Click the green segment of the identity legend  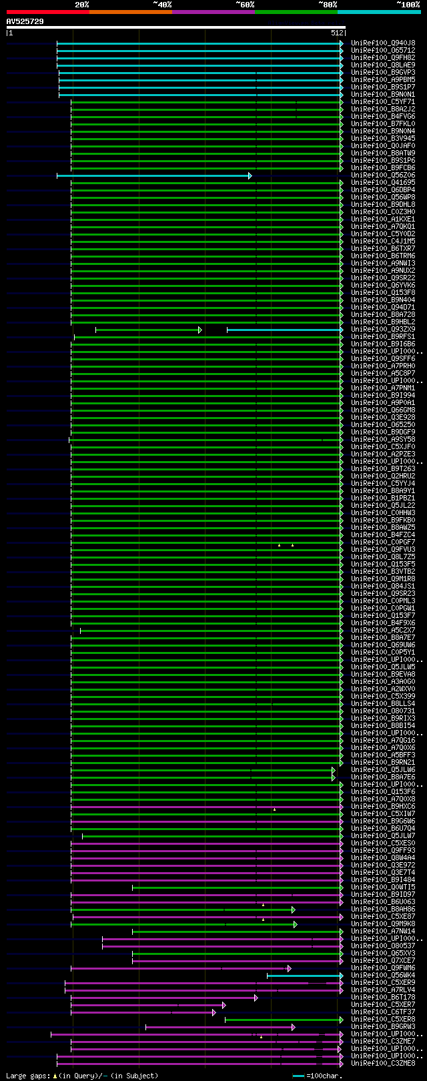pyautogui.click(x=296, y=12)
